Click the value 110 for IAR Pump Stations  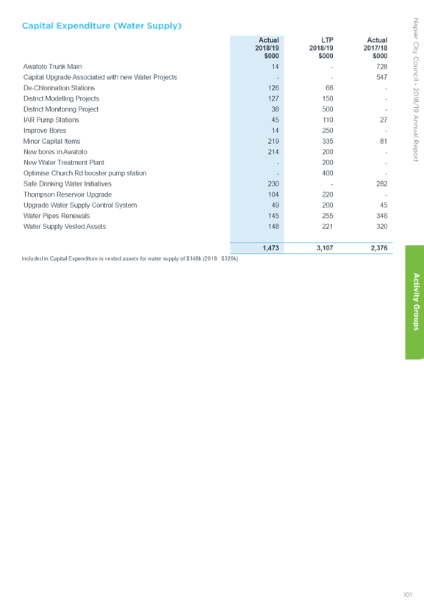click(328, 120)
